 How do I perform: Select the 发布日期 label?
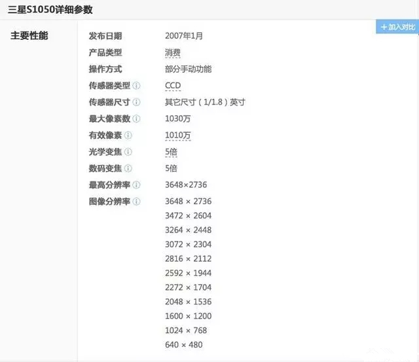point(105,36)
